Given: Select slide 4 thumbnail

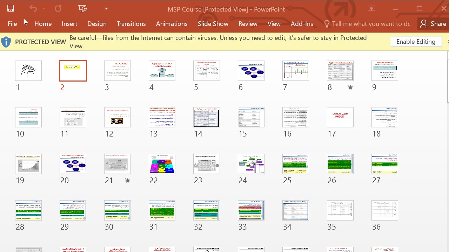Looking at the screenshot, I should (162, 71).
